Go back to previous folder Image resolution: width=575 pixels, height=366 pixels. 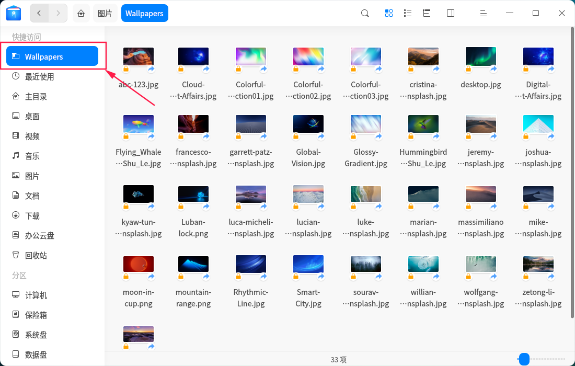tap(39, 13)
